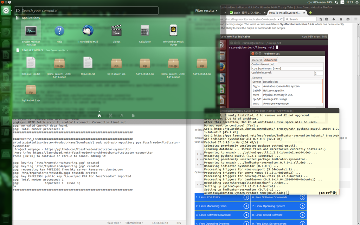Collapse results with See fewer results

(57, 50)
